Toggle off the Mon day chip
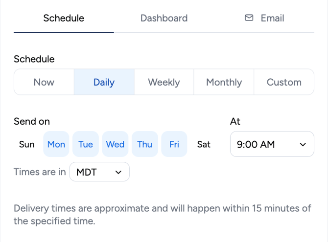Screen dimensions: 328x242 click(x=56, y=144)
